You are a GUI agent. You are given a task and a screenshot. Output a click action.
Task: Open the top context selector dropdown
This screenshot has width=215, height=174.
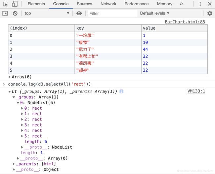pyautogui.click(x=47, y=13)
